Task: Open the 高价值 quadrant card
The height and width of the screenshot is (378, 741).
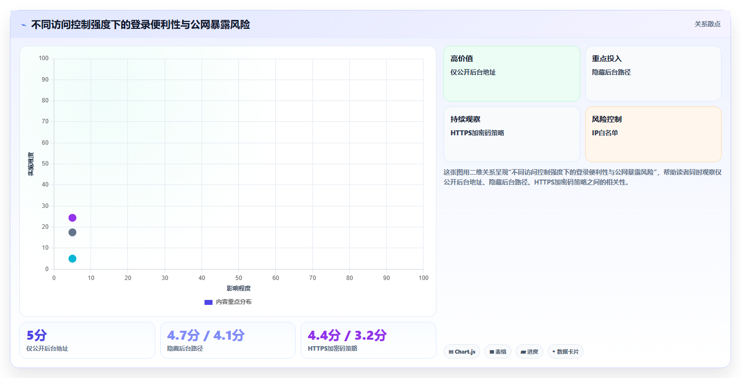Action: [x=512, y=74]
